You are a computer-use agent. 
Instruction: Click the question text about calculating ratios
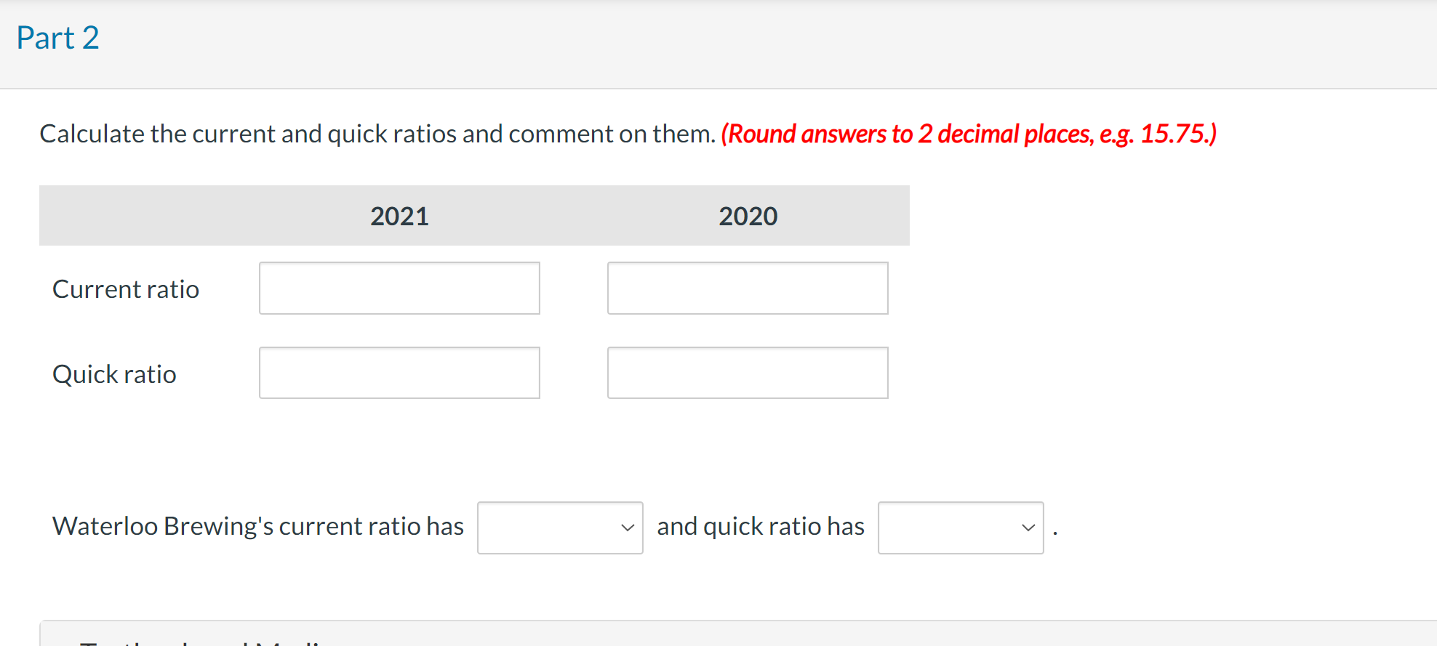377,133
